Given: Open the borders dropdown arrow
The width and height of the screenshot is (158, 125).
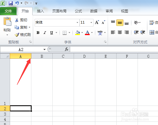Looking at the screenshot, I should 70,32.
